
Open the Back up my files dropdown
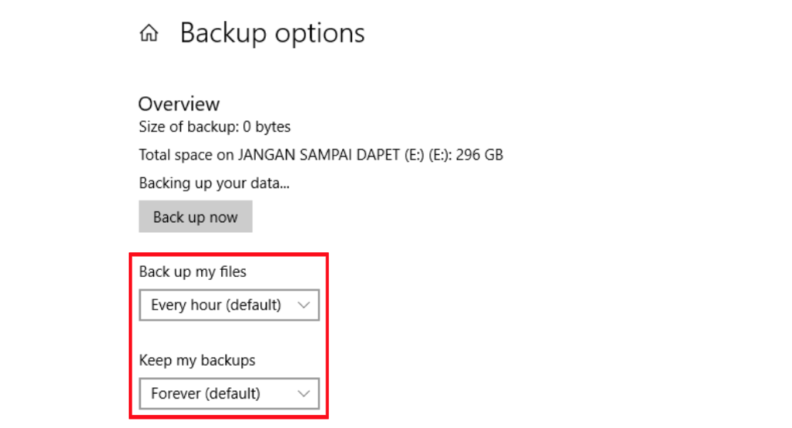click(x=229, y=305)
